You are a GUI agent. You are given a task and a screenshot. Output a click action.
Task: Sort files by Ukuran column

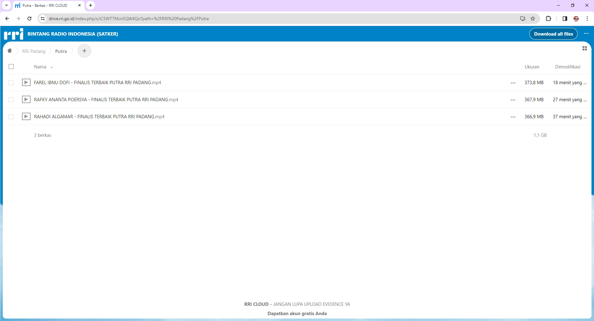tap(532, 67)
